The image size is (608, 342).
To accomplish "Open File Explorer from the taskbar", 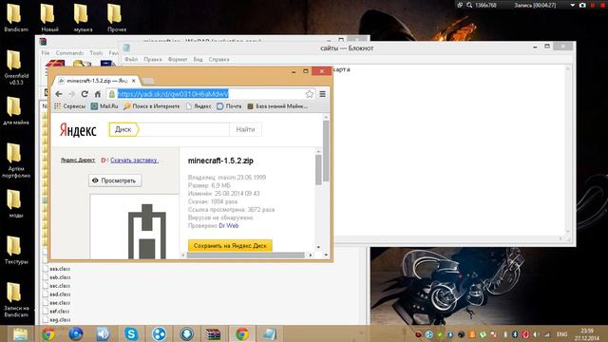I will tap(19, 333).
